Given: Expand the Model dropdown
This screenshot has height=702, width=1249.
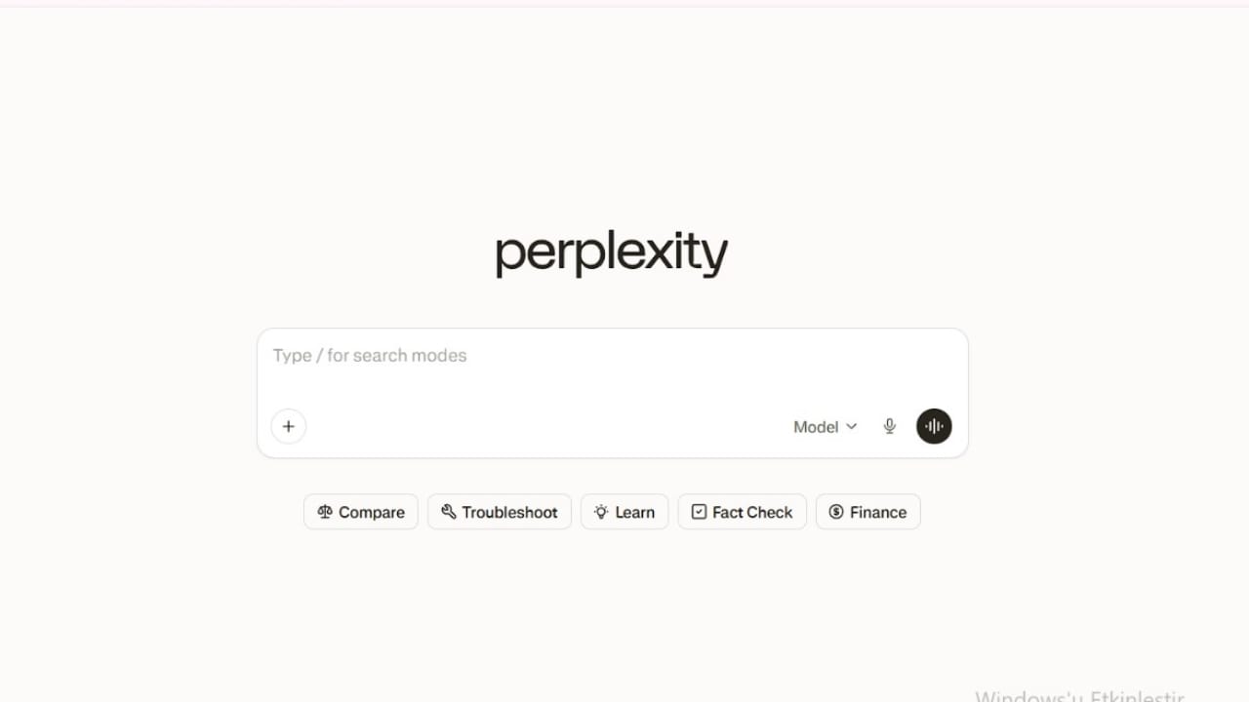Looking at the screenshot, I should pyautogui.click(x=825, y=426).
